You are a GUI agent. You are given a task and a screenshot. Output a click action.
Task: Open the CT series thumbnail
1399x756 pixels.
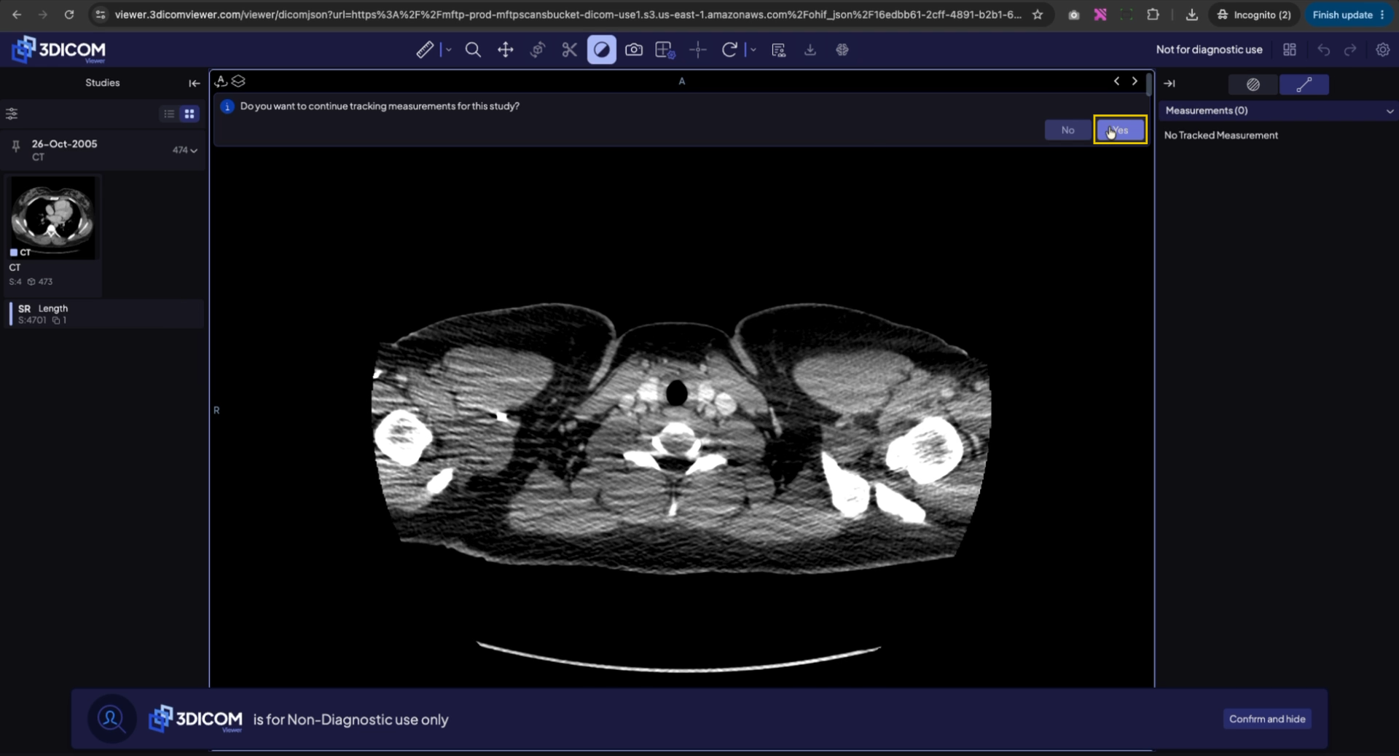52,217
